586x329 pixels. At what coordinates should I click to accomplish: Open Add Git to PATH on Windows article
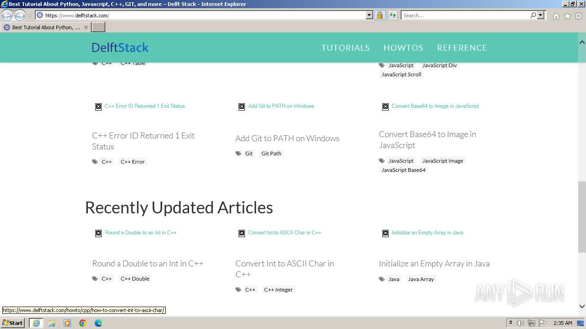coord(287,138)
